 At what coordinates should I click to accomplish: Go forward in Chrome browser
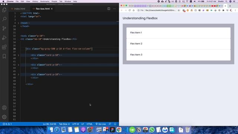126,10
